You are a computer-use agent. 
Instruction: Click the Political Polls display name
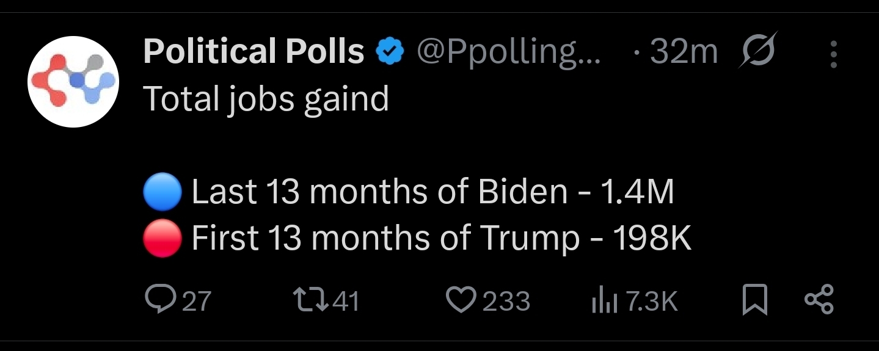[253, 51]
